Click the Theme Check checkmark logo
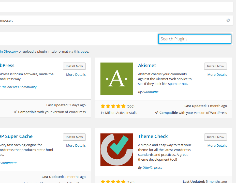The width and height of the screenshot is (236, 183). (117, 150)
